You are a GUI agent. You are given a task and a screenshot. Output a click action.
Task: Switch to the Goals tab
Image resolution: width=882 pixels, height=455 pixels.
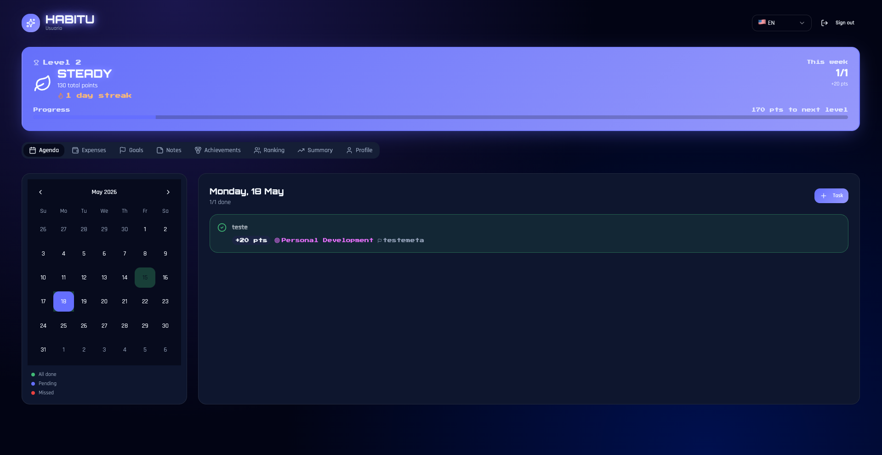131,150
